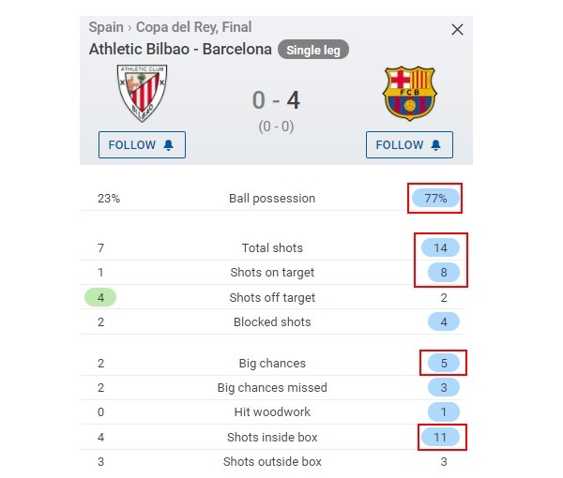The height and width of the screenshot is (478, 563).
Task: Click the Hit woodwork stat label
Action: pyautogui.click(x=272, y=412)
